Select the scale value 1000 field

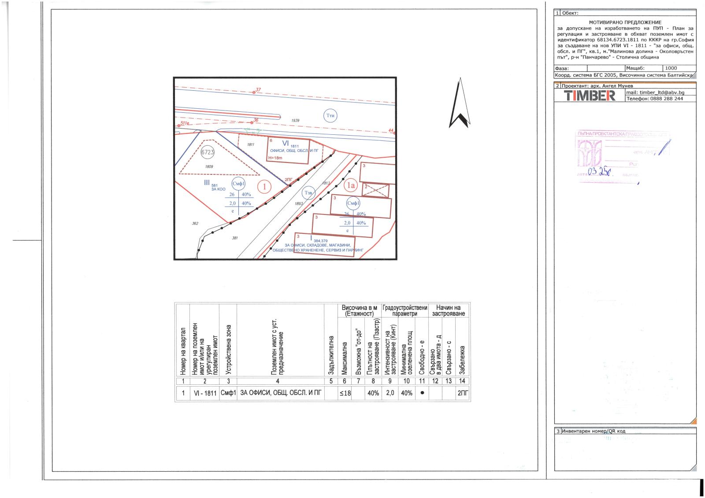pos(671,68)
